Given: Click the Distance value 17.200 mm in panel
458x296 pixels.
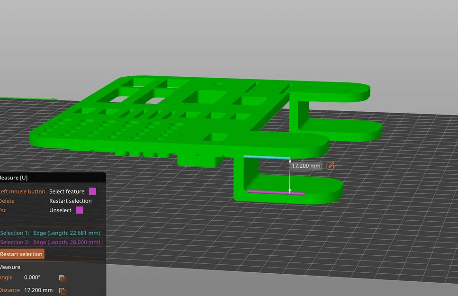Looking at the screenshot, I should pos(38,290).
